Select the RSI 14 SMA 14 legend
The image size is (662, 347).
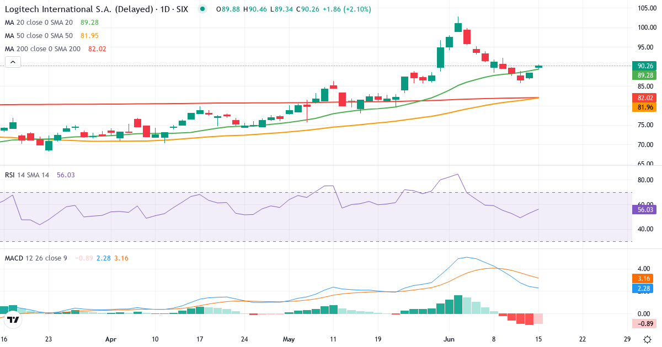pyautogui.click(x=27, y=175)
